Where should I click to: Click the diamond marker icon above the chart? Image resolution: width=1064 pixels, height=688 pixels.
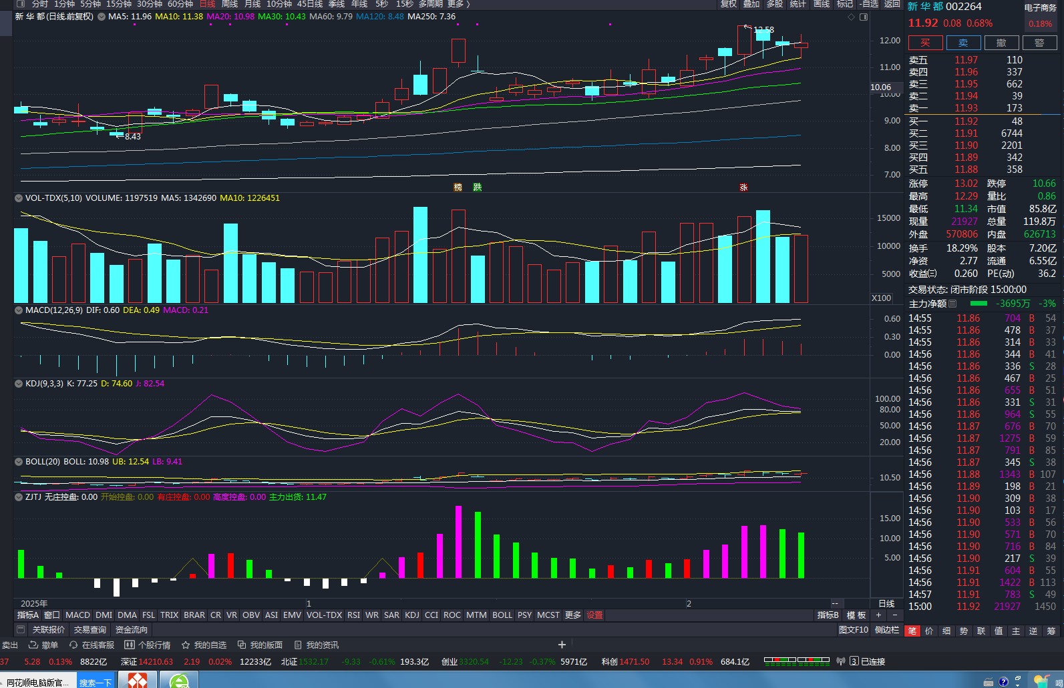[x=851, y=17]
